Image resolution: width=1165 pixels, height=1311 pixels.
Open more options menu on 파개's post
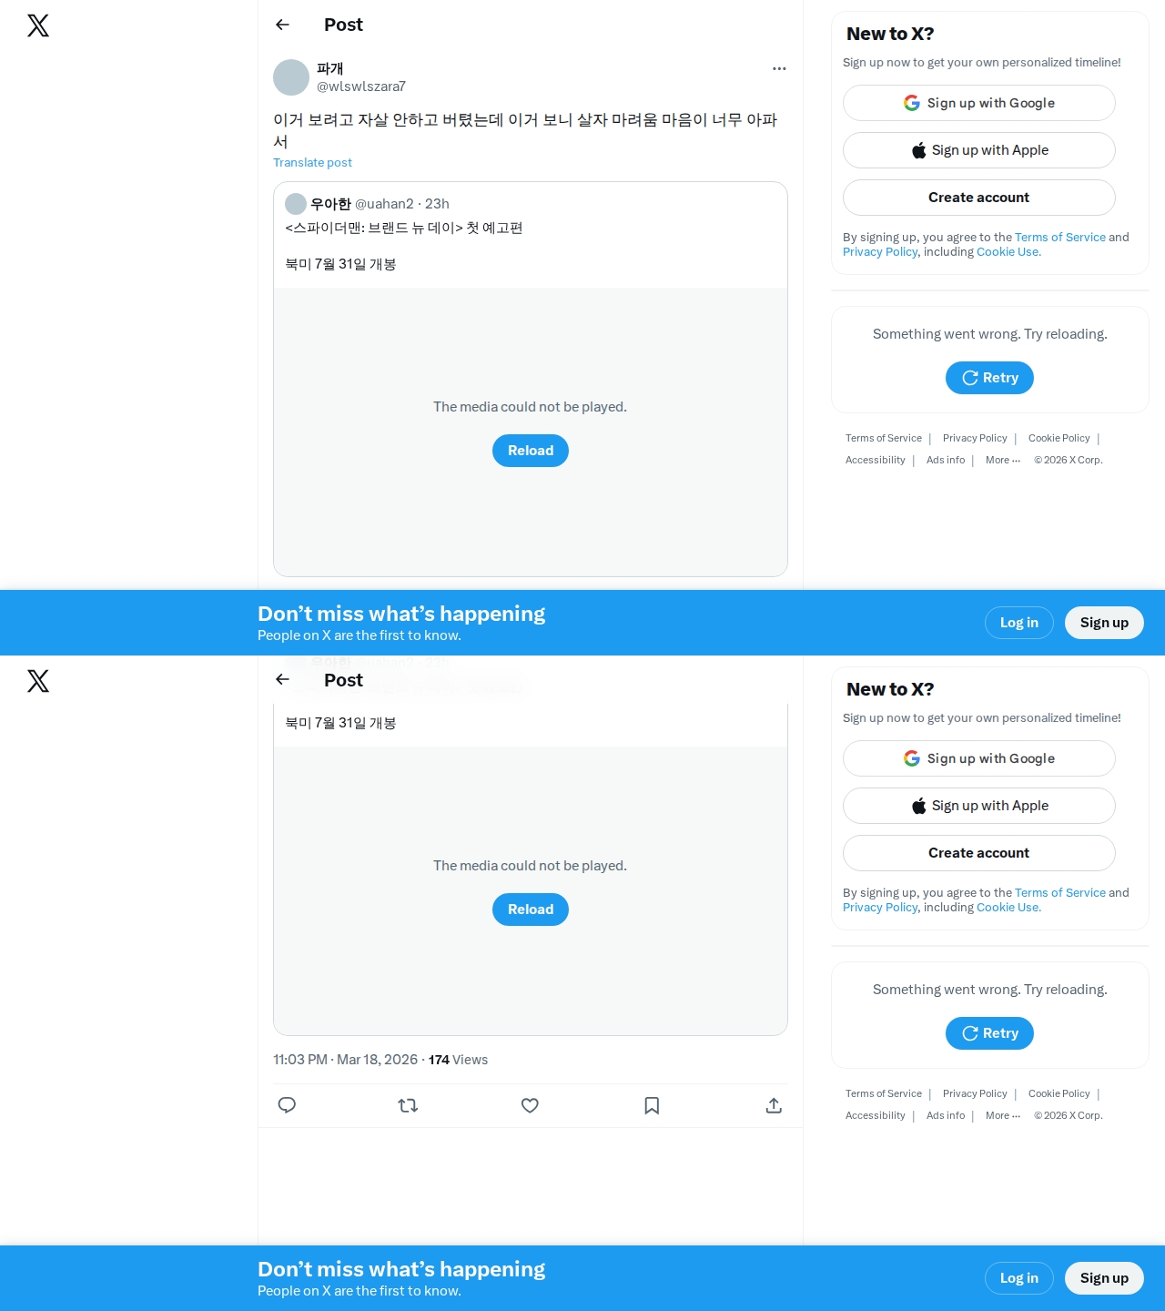779,68
